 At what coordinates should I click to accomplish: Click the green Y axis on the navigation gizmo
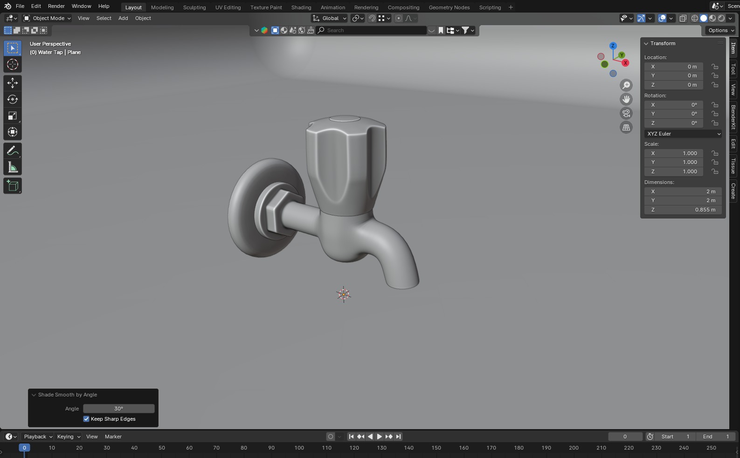pos(622,55)
